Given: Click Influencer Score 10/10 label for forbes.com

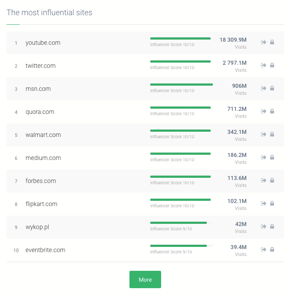Looking at the screenshot, I should [172, 183].
